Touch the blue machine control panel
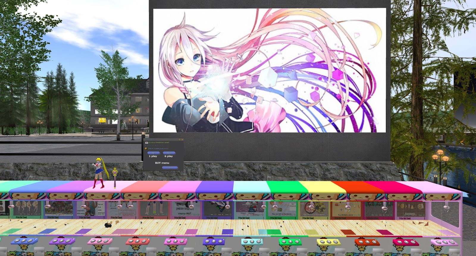Image resolution: width=476 pixels, height=256 pixels. tap(24, 241)
